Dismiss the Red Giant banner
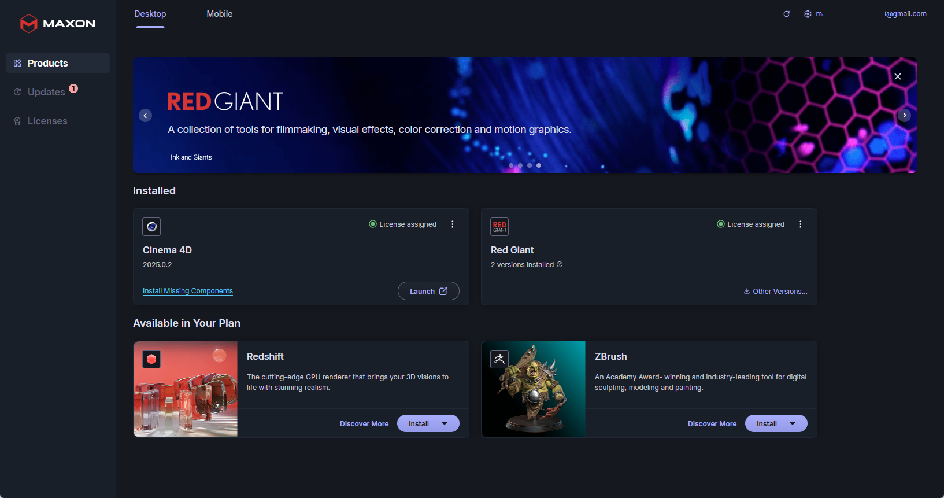Image resolution: width=944 pixels, height=498 pixels. tap(898, 76)
